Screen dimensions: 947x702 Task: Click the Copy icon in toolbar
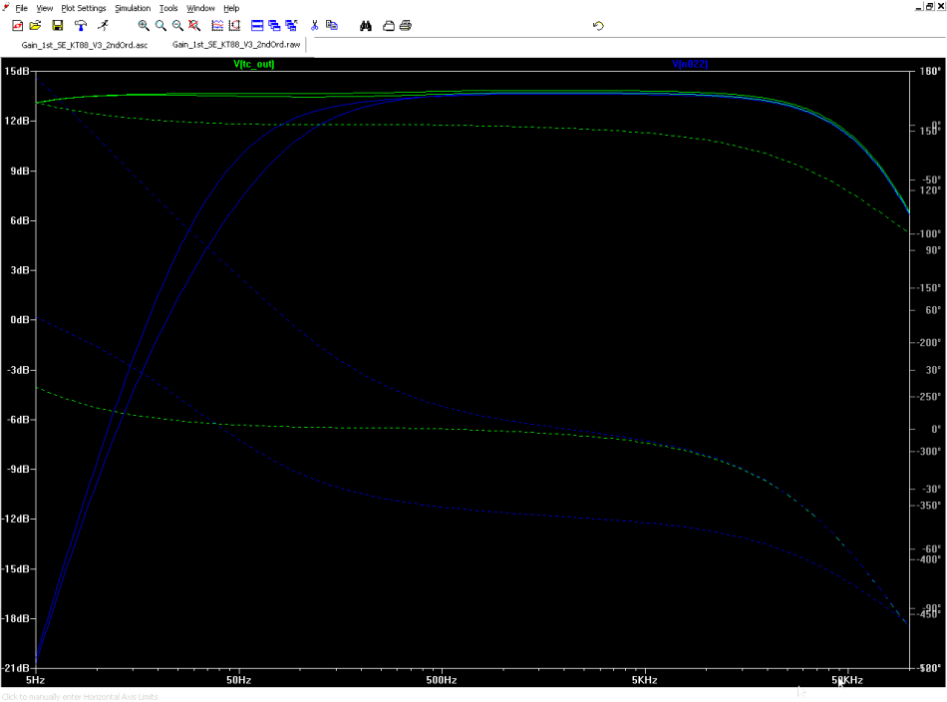tap(332, 25)
